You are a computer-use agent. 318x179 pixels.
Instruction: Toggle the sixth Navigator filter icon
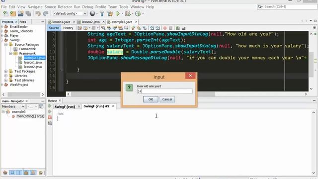coord(41,173)
